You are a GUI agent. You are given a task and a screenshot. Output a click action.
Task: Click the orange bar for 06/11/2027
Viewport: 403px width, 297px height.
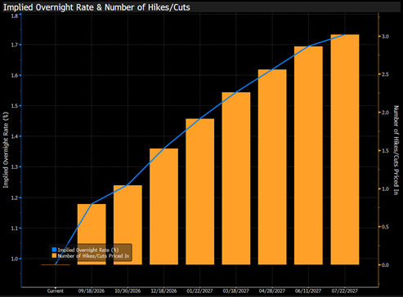[308, 156]
